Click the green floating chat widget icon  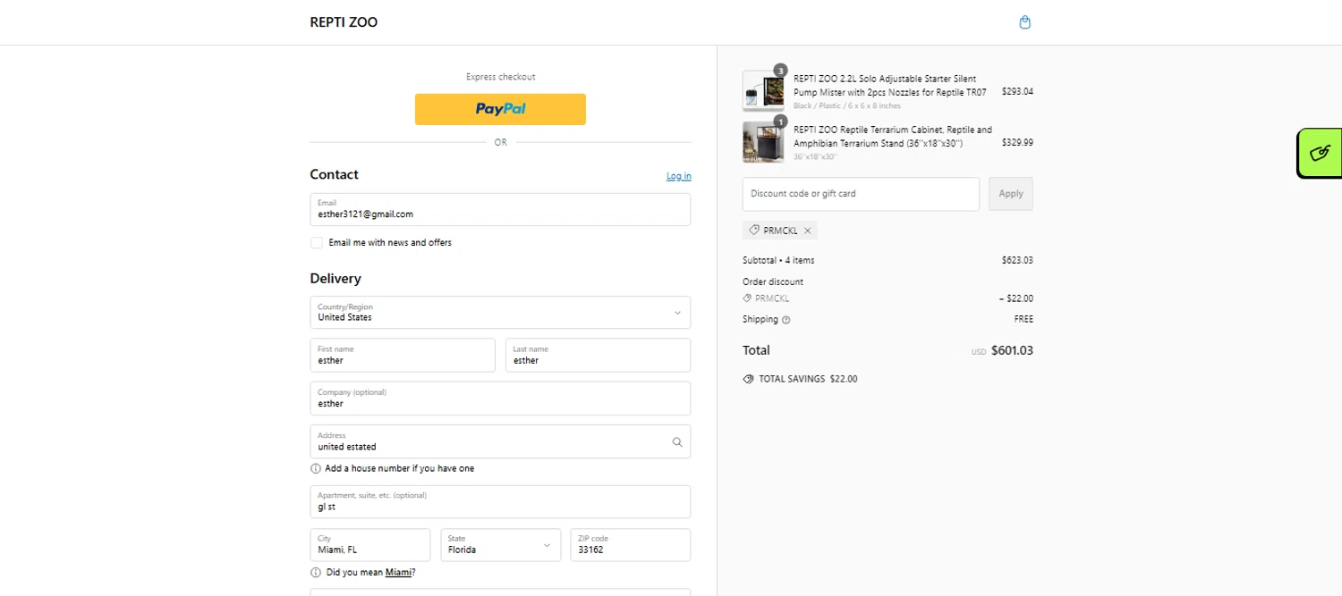[1320, 153]
